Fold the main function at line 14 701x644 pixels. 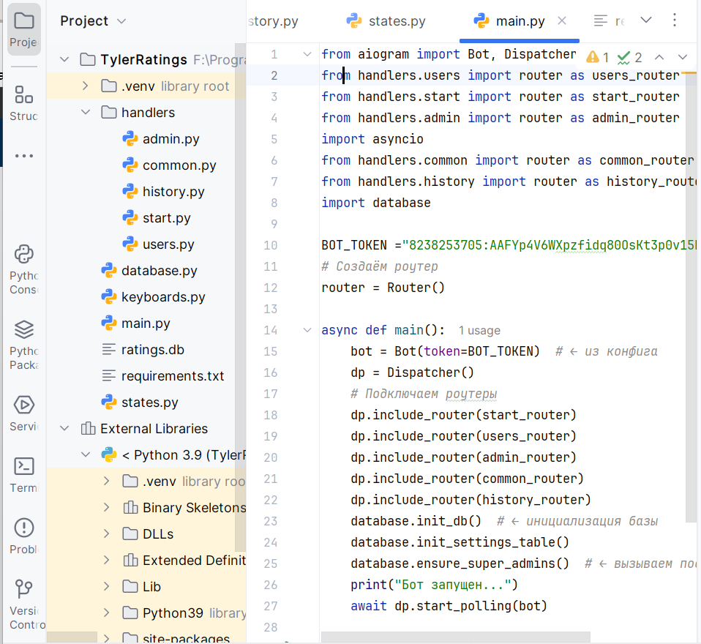(307, 331)
